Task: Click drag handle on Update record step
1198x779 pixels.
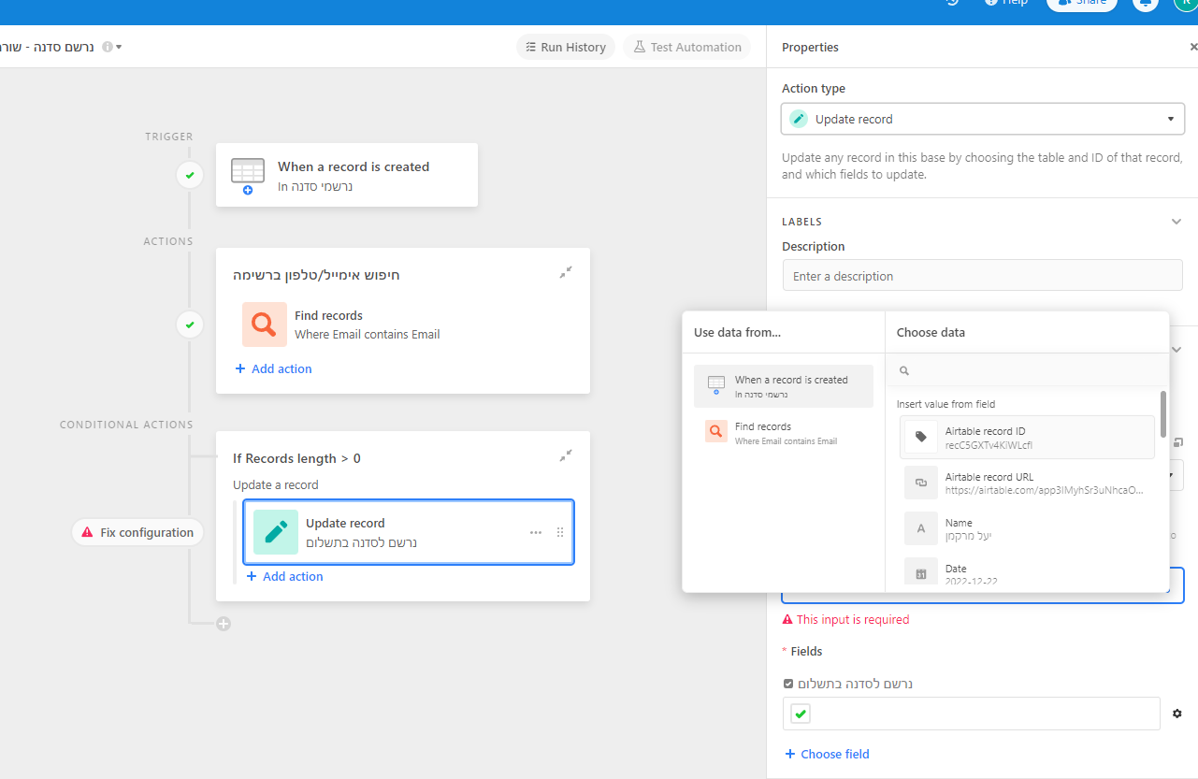Action: click(x=560, y=532)
